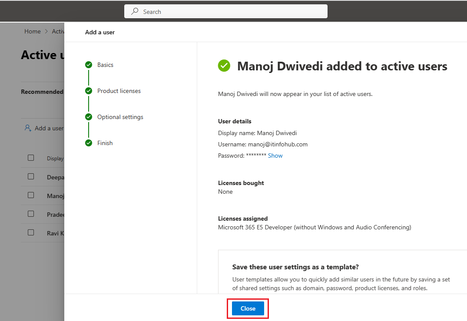This screenshot has height=321, width=467.
Task: Mark the Ravi K row checkbox
Action: coord(31,232)
